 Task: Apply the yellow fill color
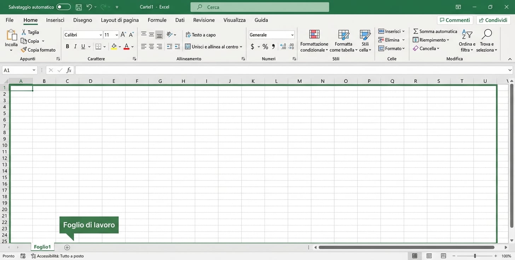[x=114, y=47]
